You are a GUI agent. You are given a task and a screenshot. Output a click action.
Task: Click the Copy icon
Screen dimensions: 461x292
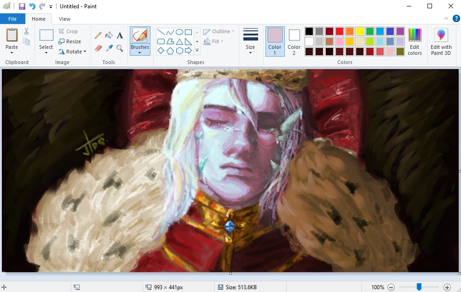[x=27, y=41]
